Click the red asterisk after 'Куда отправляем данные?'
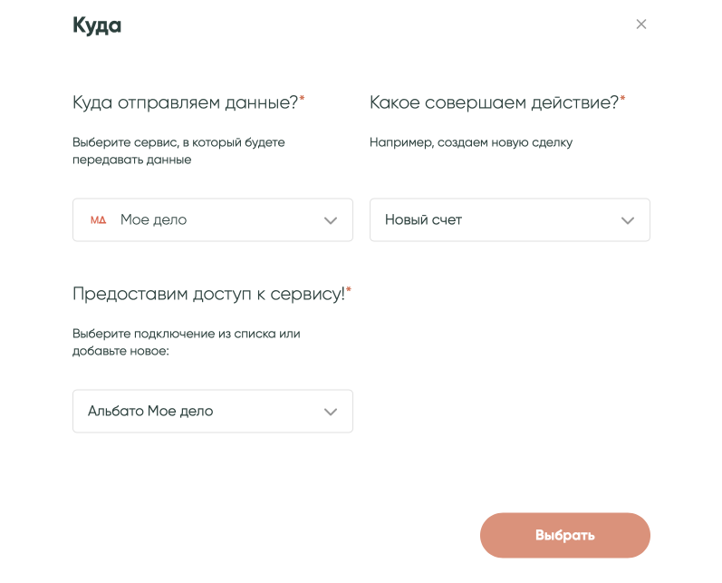 303,98
